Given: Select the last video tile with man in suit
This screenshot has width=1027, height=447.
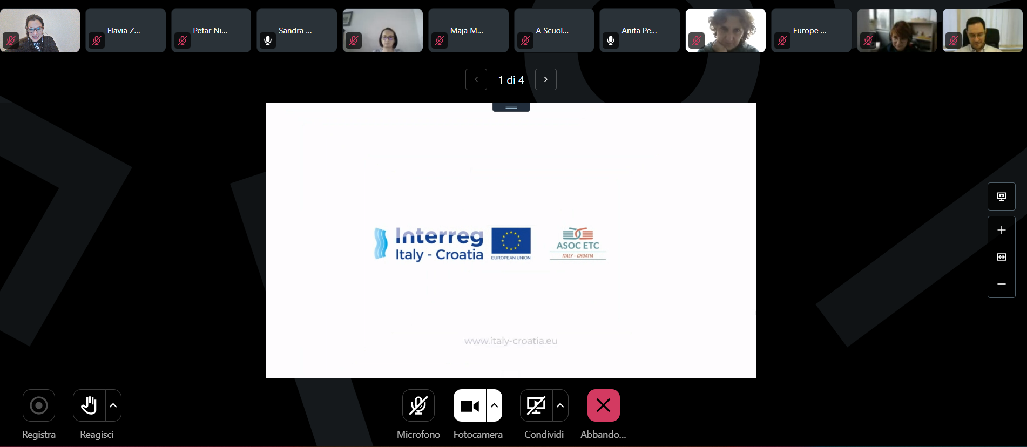Looking at the screenshot, I should tap(983, 30).
